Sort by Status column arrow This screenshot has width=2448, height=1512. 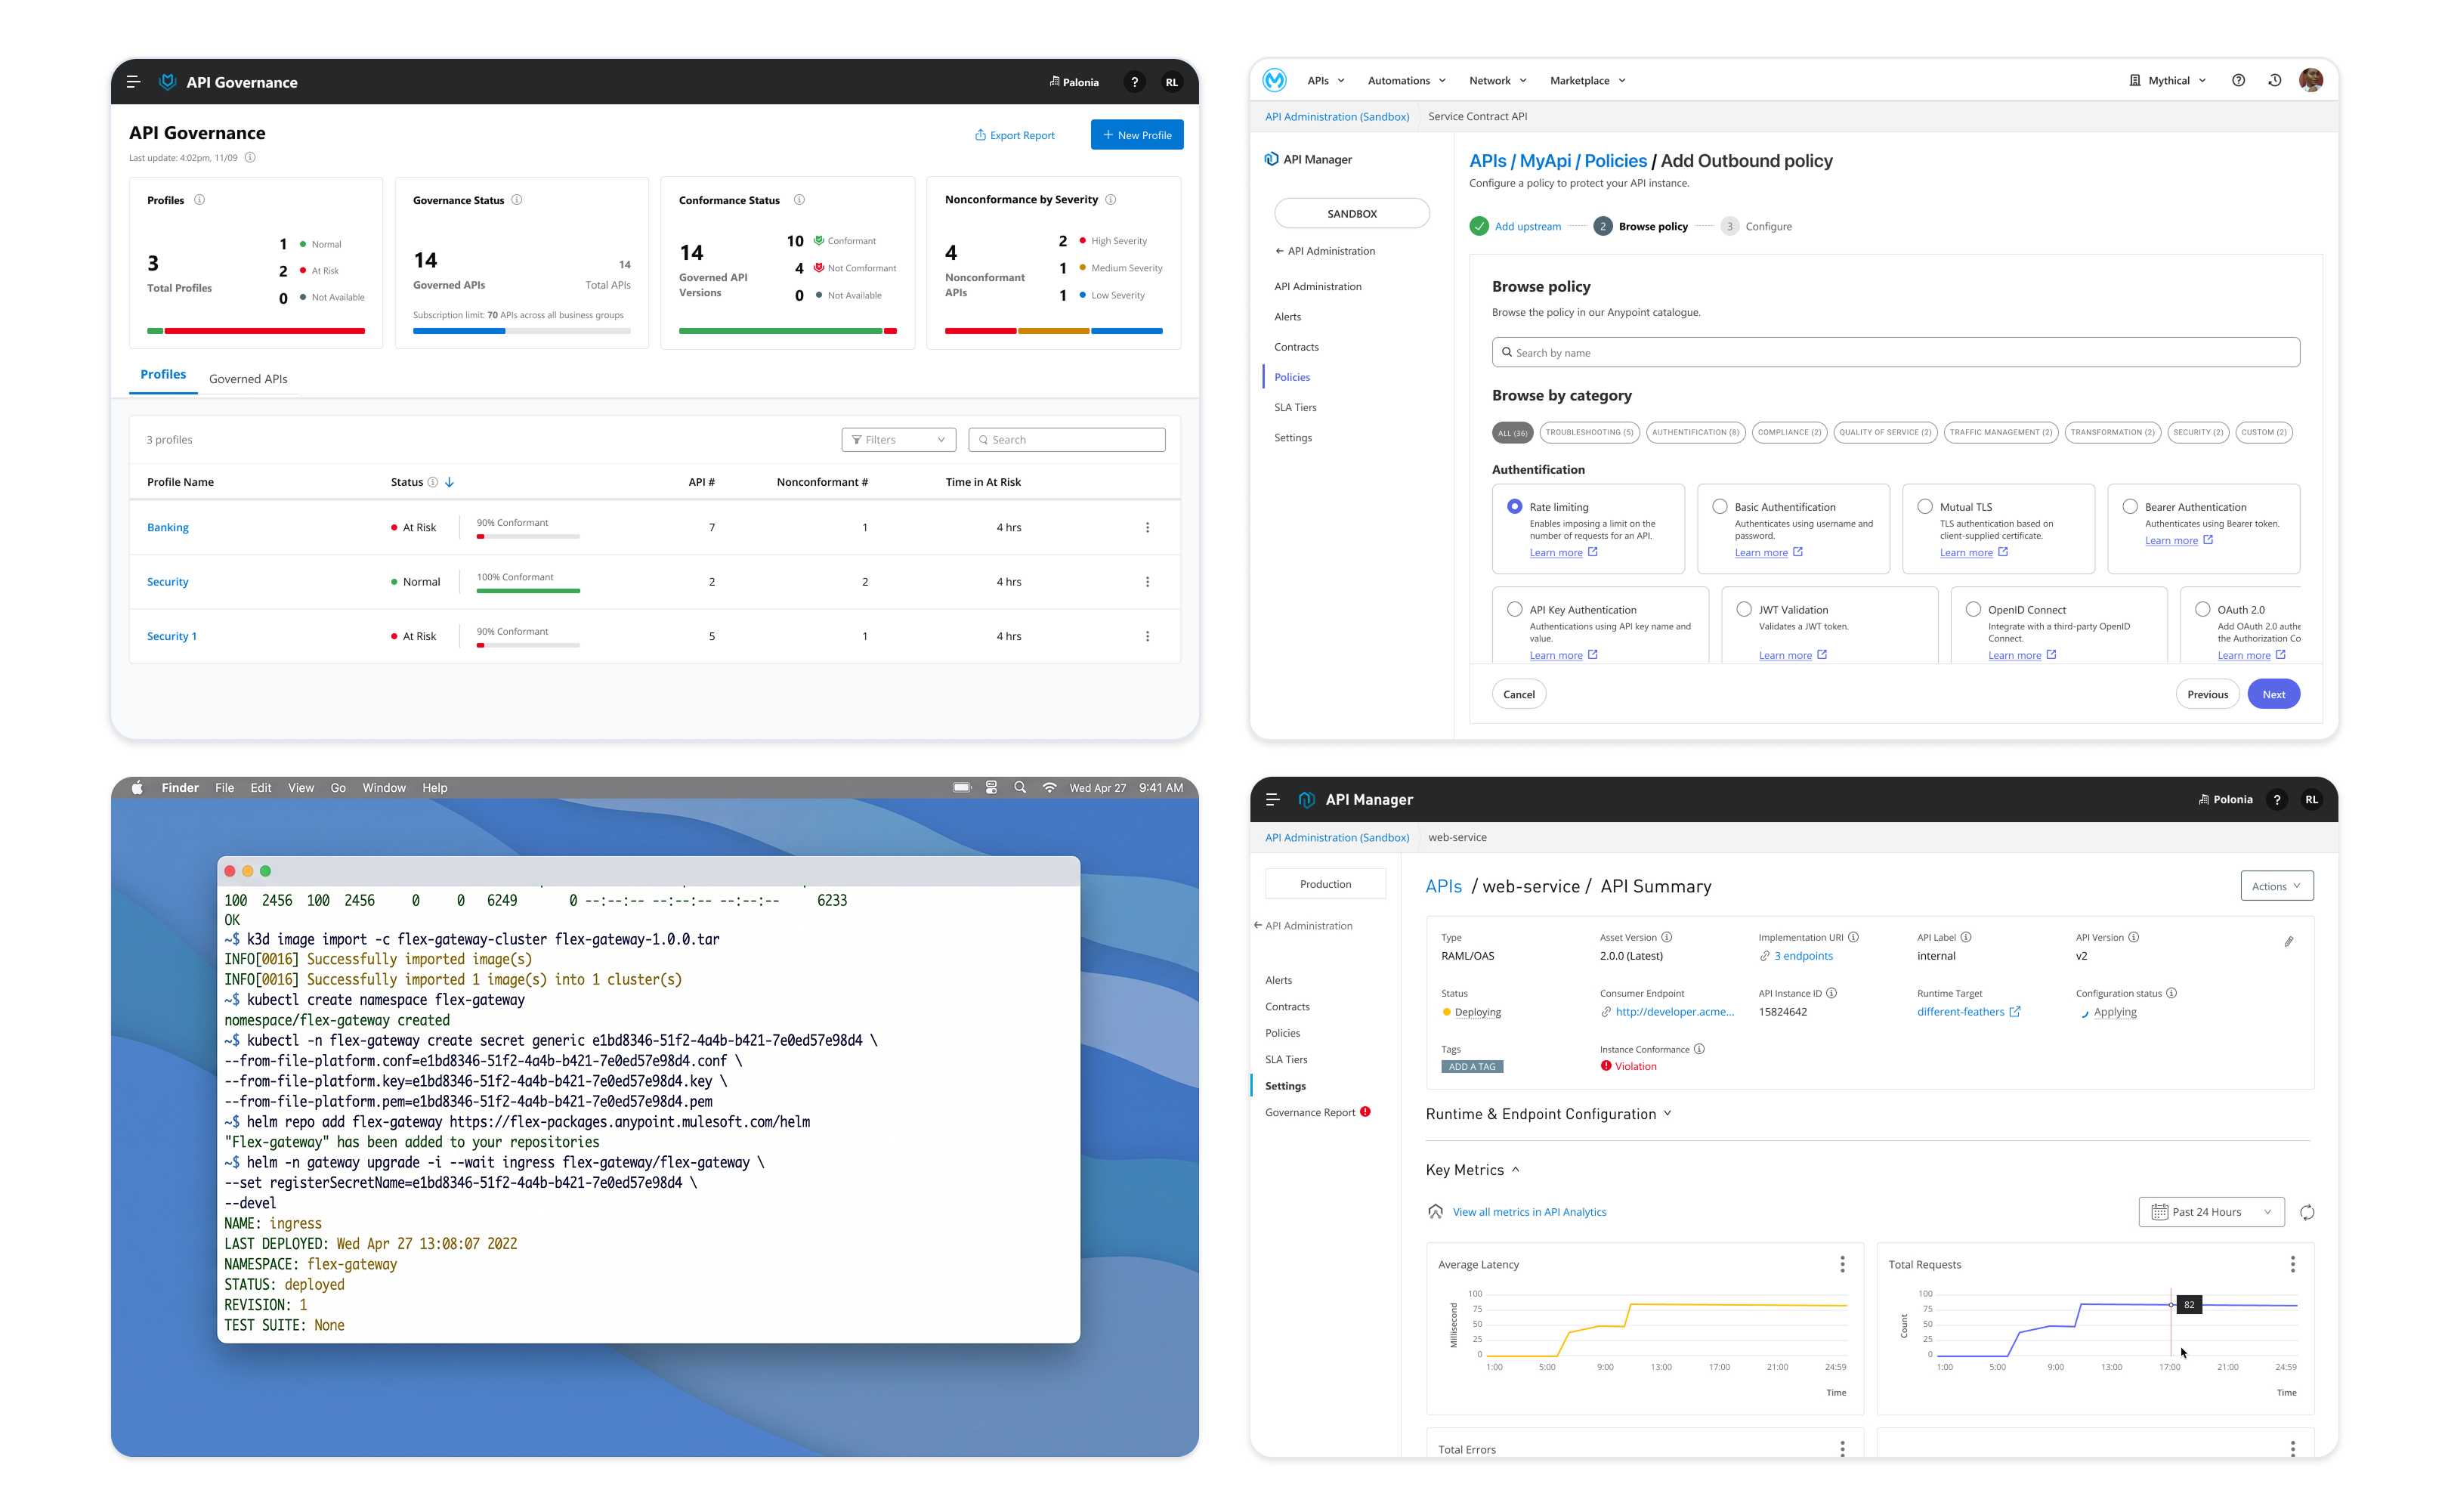tap(450, 482)
